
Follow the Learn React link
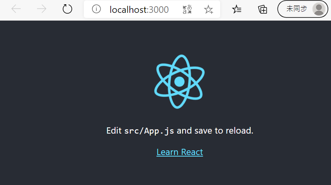pos(180,152)
